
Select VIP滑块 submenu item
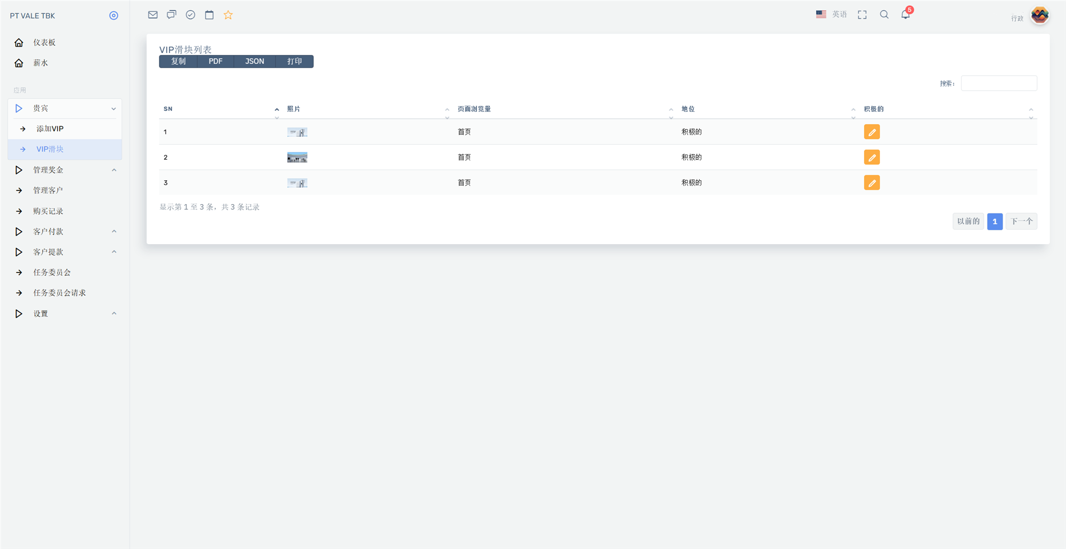[65, 149]
